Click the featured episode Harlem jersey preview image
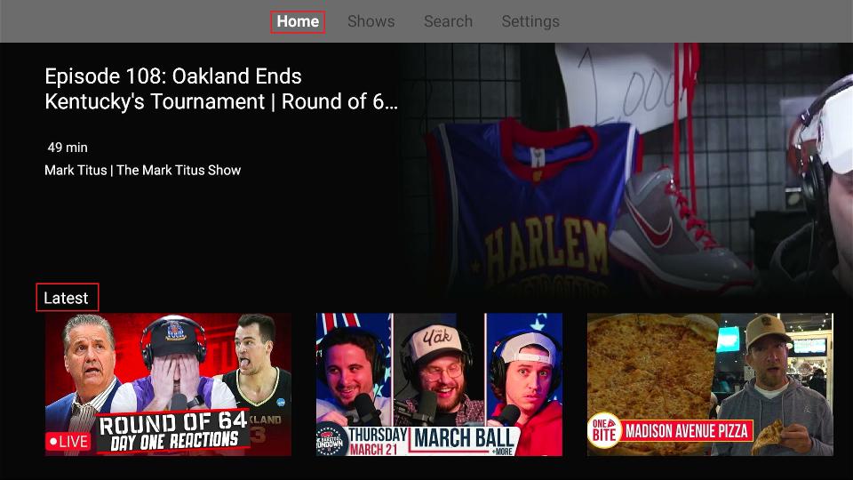Image resolution: width=853 pixels, height=480 pixels. point(626,169)
